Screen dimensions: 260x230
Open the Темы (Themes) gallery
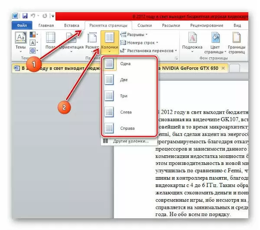[20, 41]
